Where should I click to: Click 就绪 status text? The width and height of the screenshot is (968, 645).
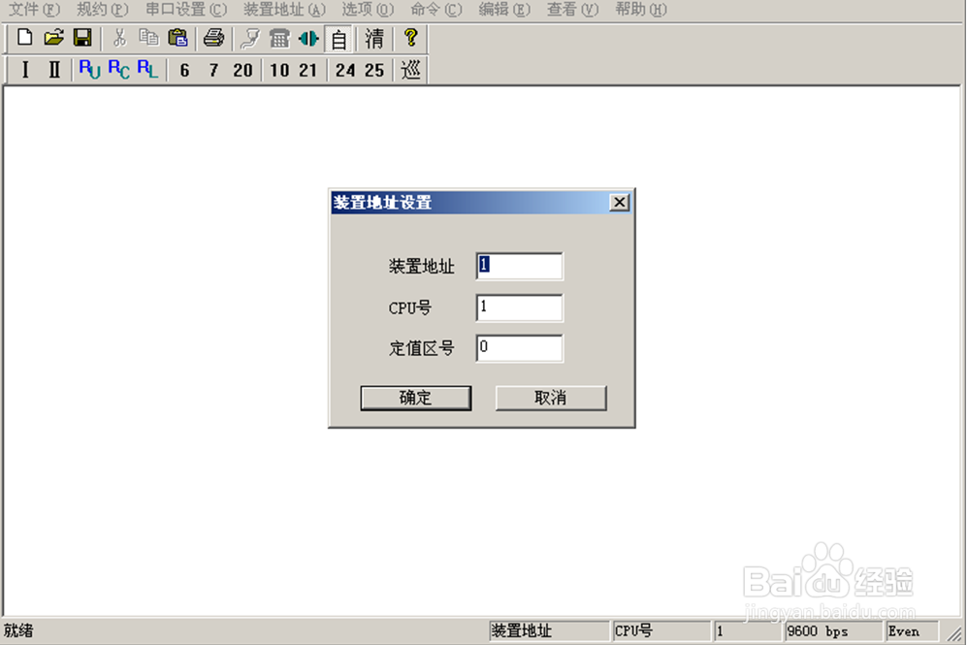(x=18, y=630)
